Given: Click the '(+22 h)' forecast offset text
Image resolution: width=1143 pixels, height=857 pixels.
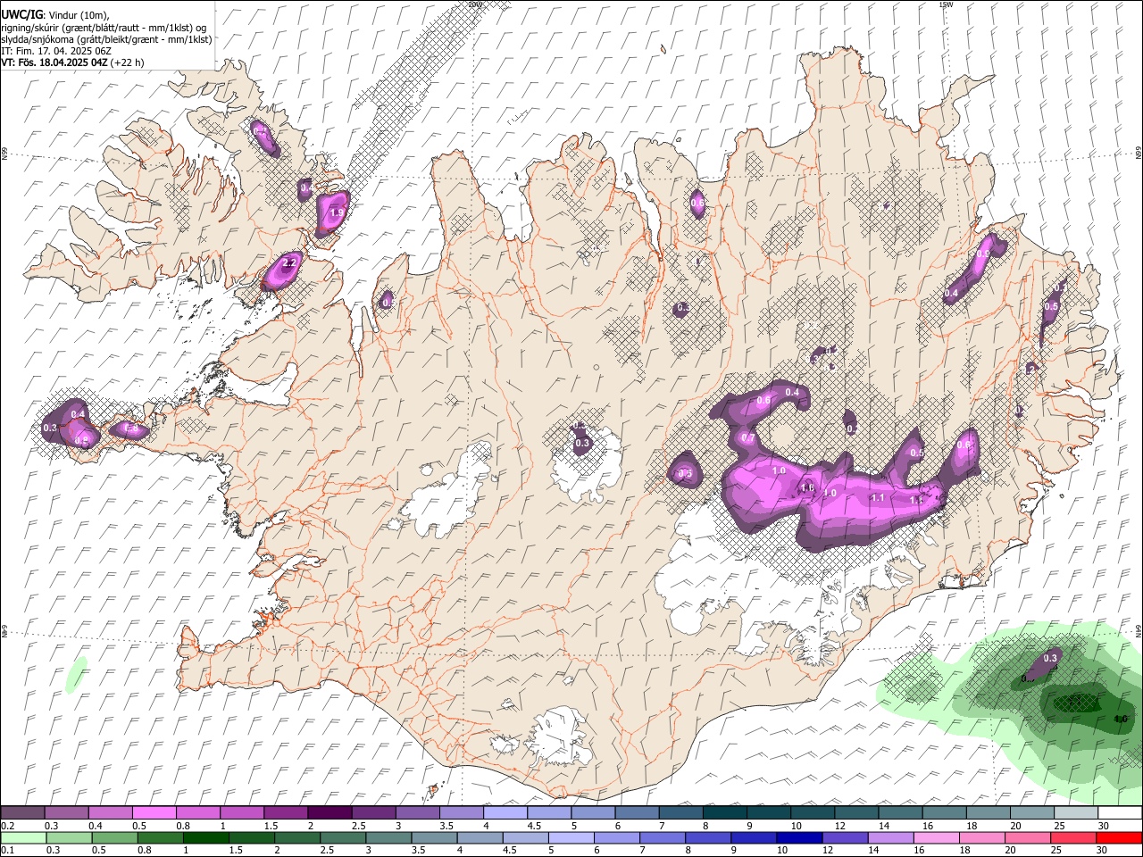Looking at the screenshot, I should pyautogui.click(x=128, y=62).
